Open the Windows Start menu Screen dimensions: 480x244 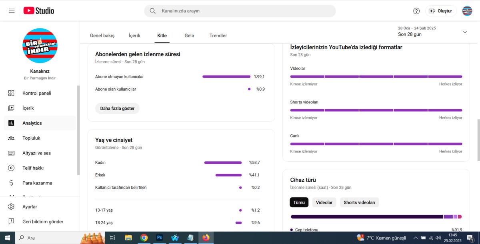[7, 238]
